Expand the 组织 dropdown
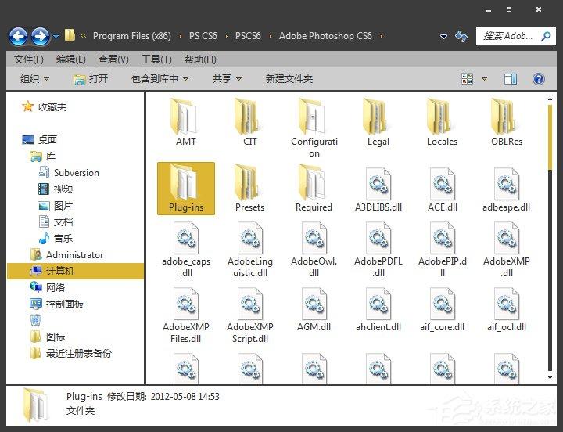Viewport: 563px width, 432px height. click(34, 79)
